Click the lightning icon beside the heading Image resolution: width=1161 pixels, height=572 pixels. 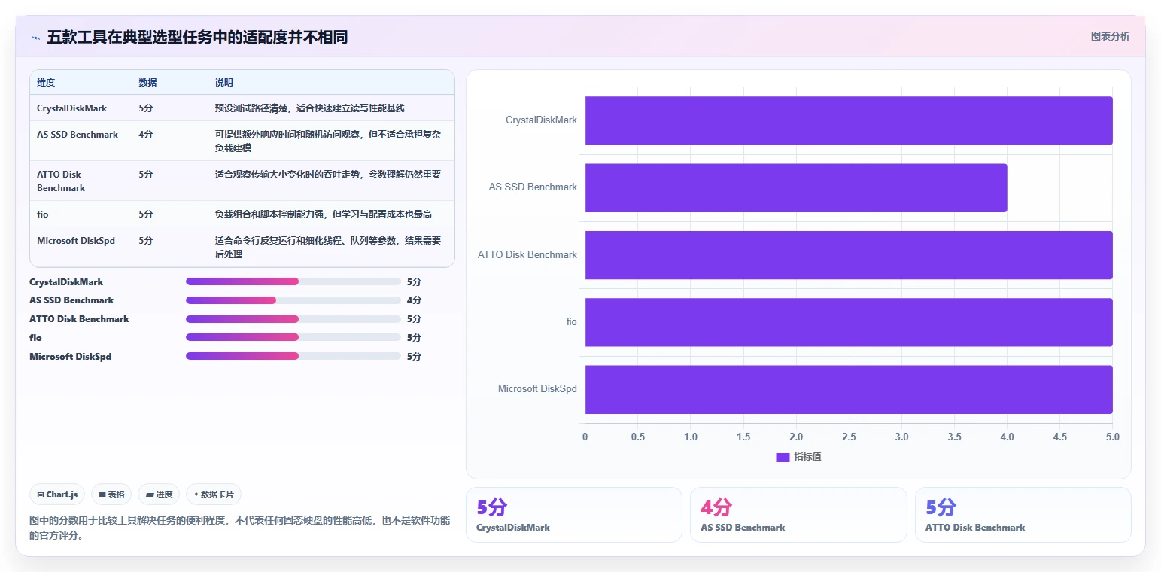click(x=35, y=37)
